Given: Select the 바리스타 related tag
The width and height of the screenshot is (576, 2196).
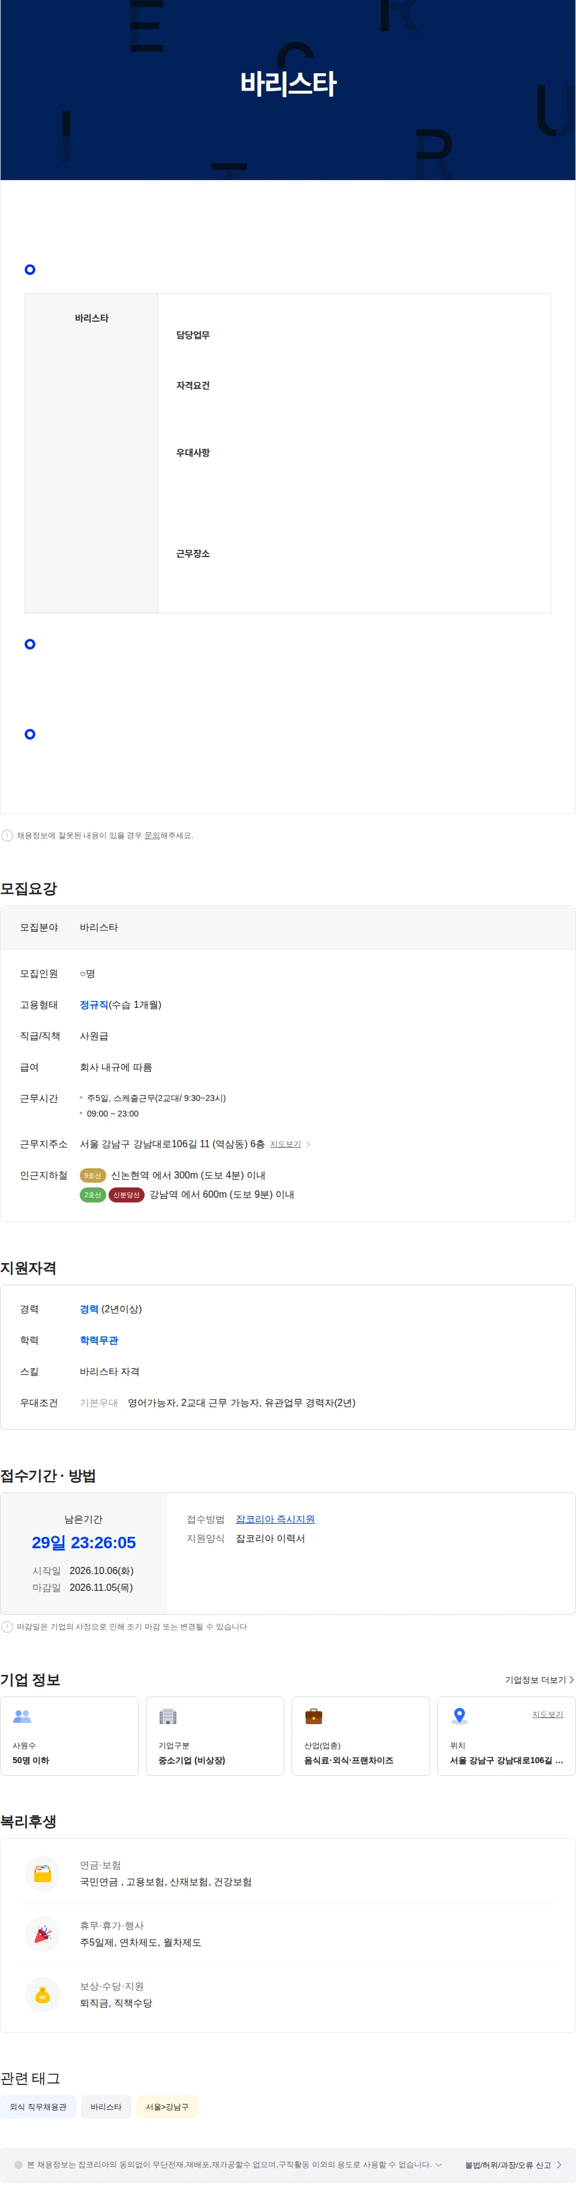Looking at the screenshot, I should coord(107,2107).
